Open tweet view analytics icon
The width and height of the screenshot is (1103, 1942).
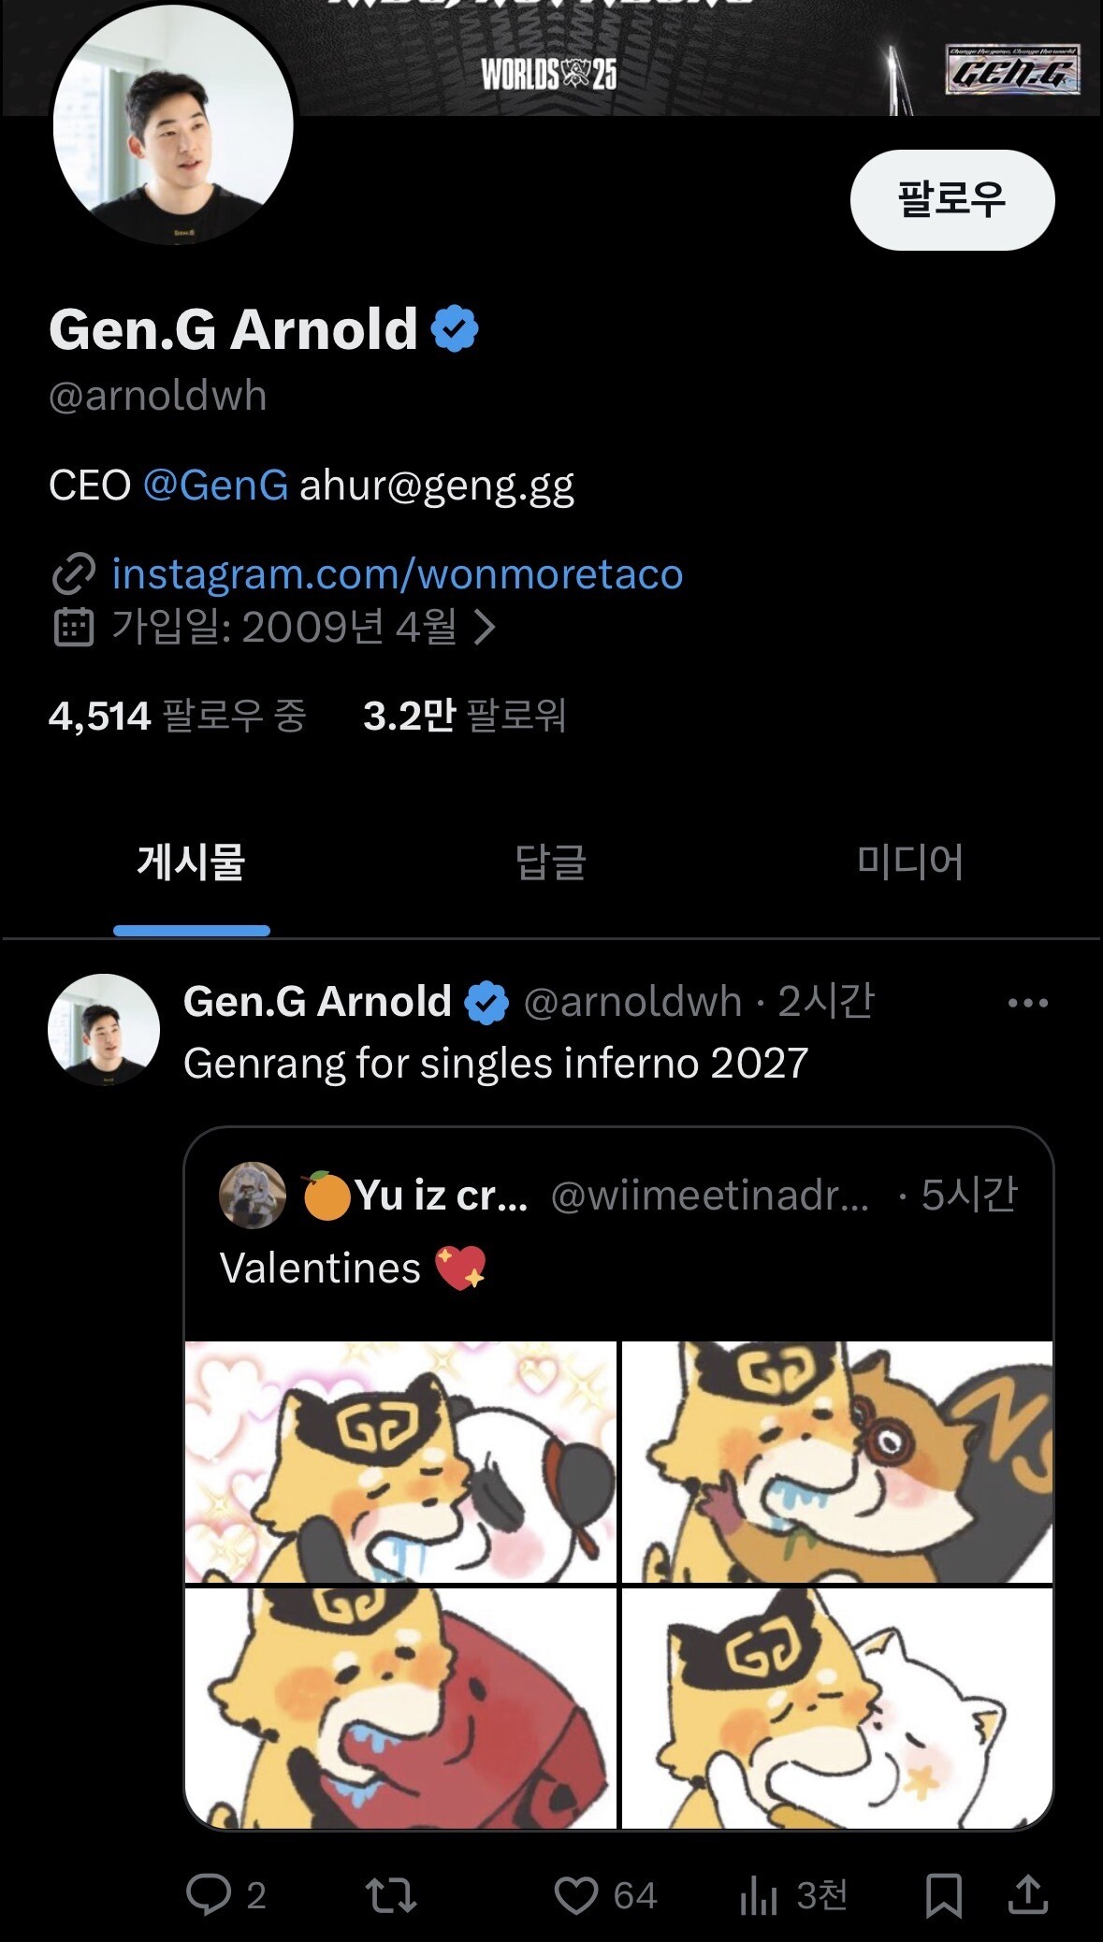point(759,1895)
